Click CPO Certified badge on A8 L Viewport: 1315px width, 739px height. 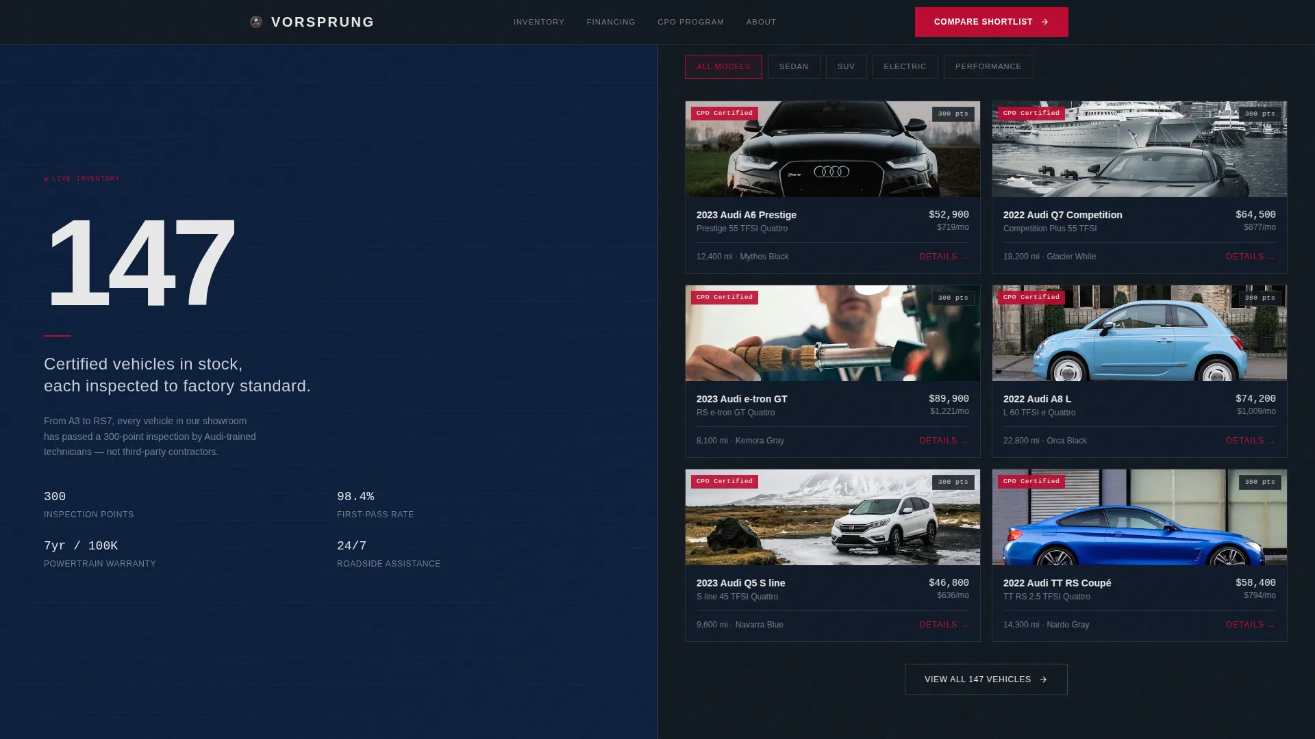[x=1031, y=298]
